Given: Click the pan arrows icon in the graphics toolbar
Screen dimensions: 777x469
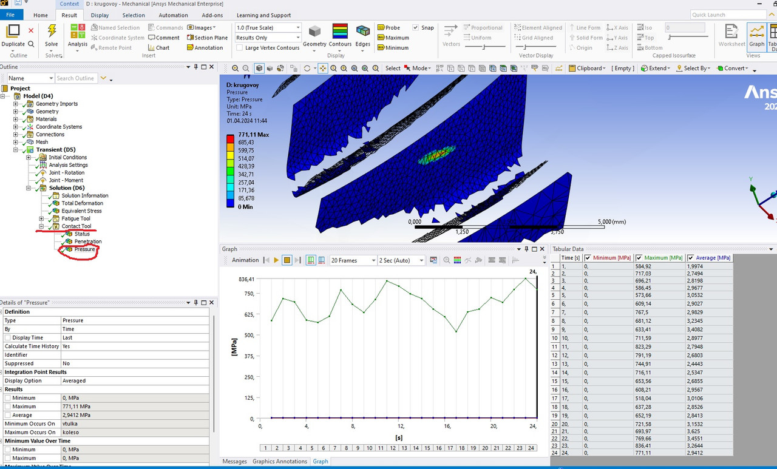Looking at the screenshot, I should coord(323,69).
